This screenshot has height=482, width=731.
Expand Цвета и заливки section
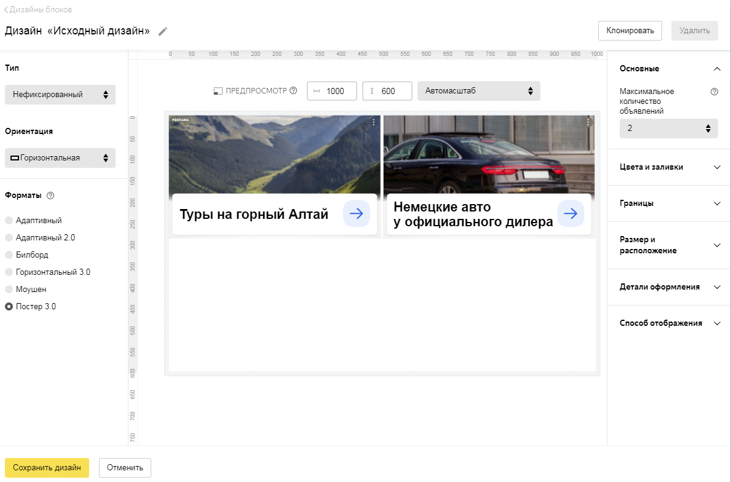669,167
